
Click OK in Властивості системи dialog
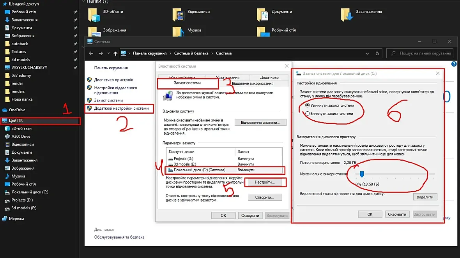tap(223, 216)
